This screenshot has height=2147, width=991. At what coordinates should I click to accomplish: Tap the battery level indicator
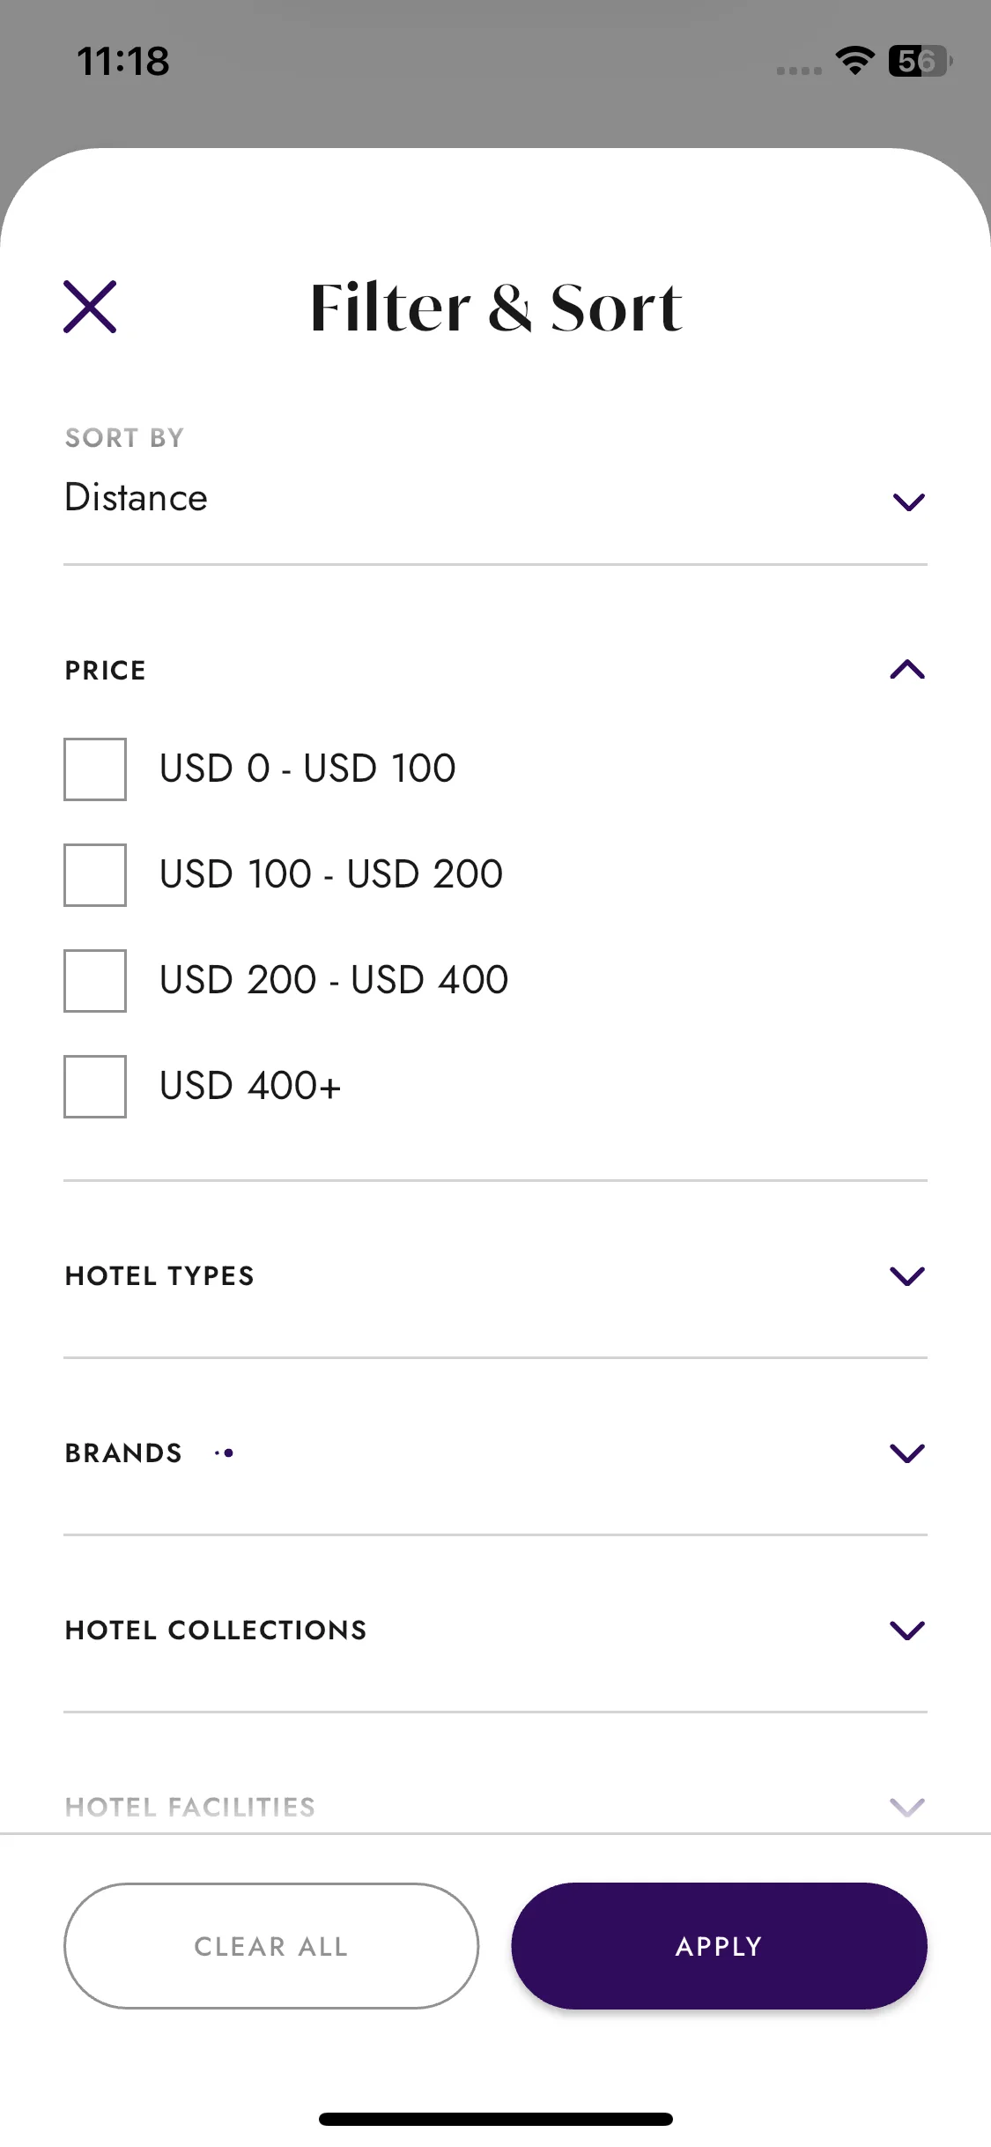point(920,60)
